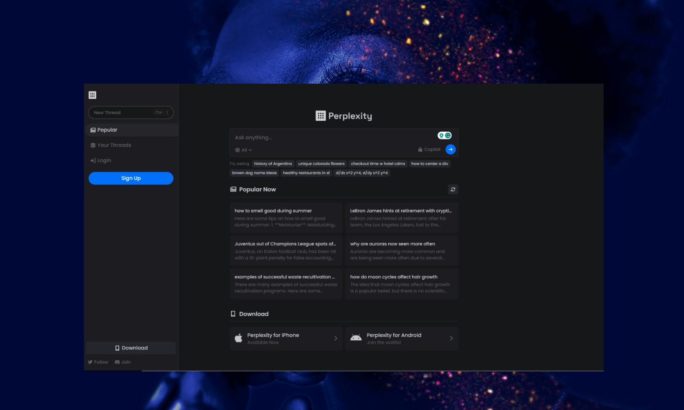Try the 'history of Argentina' suggestion
This screenshot has height=410, width=684.
[x=273, y=164]
